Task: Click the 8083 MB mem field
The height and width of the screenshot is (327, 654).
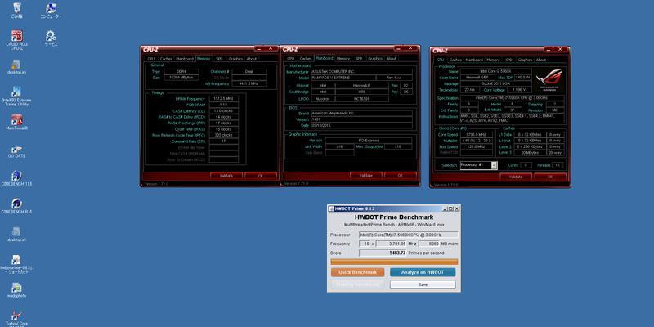Action: point(428,244)
